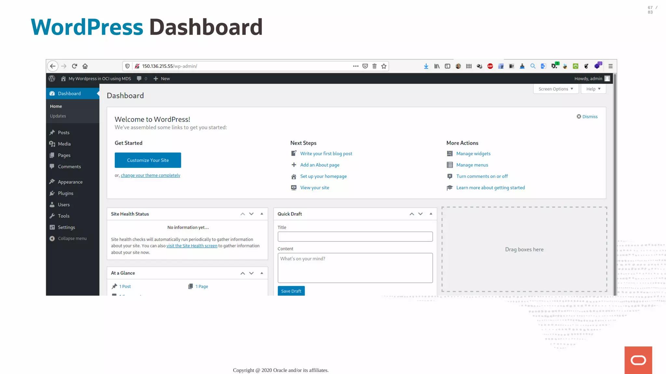
Task: Click the Quick Draft Title input field
Action: (355, 237)
